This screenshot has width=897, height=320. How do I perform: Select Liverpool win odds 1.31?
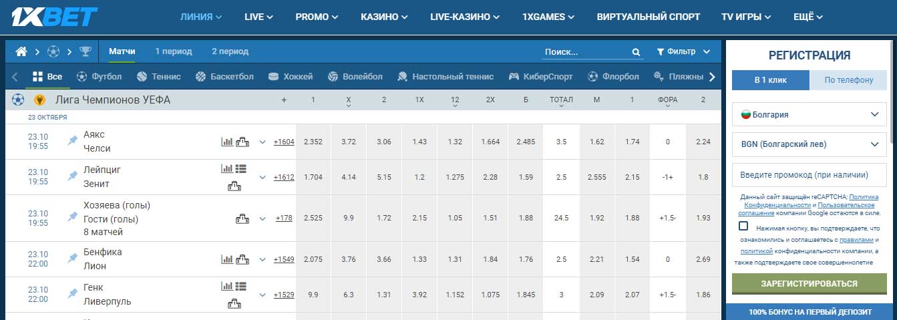[384, 295]
